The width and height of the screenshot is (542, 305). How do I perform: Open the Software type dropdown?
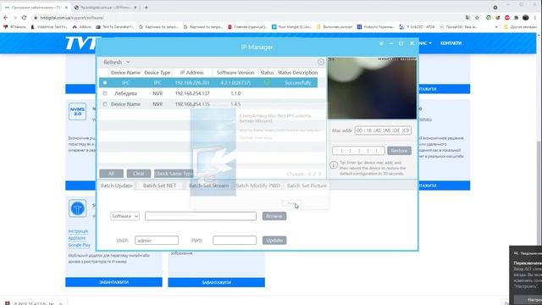click(x=124, y=216)
